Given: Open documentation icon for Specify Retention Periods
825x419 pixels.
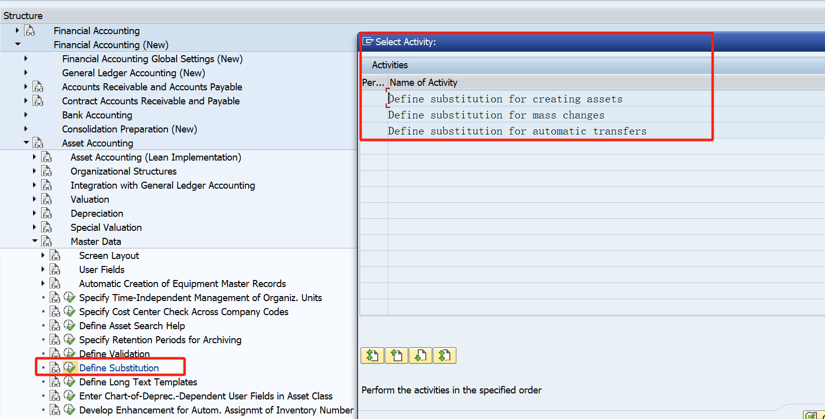Looking at the screenshot, I should pos(55,340).
